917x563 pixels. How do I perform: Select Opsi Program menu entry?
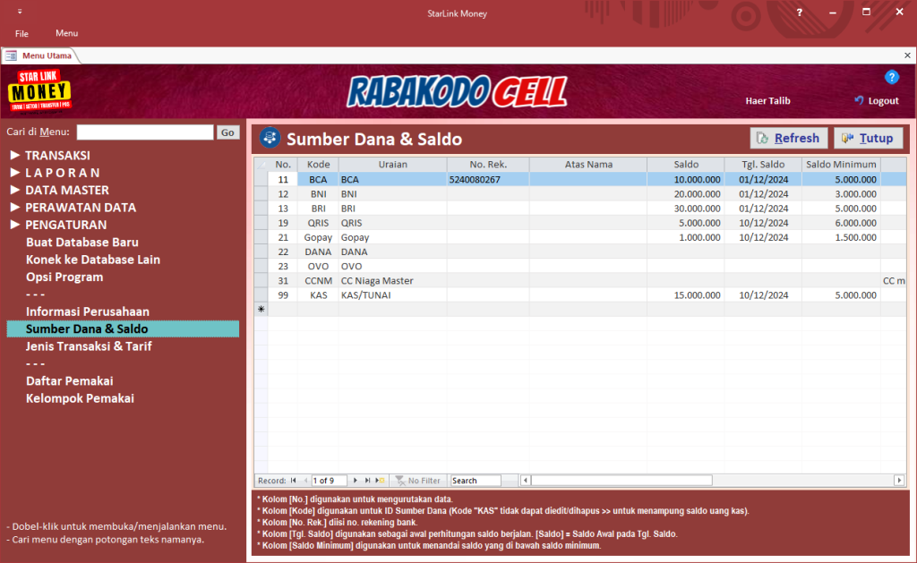64,277
